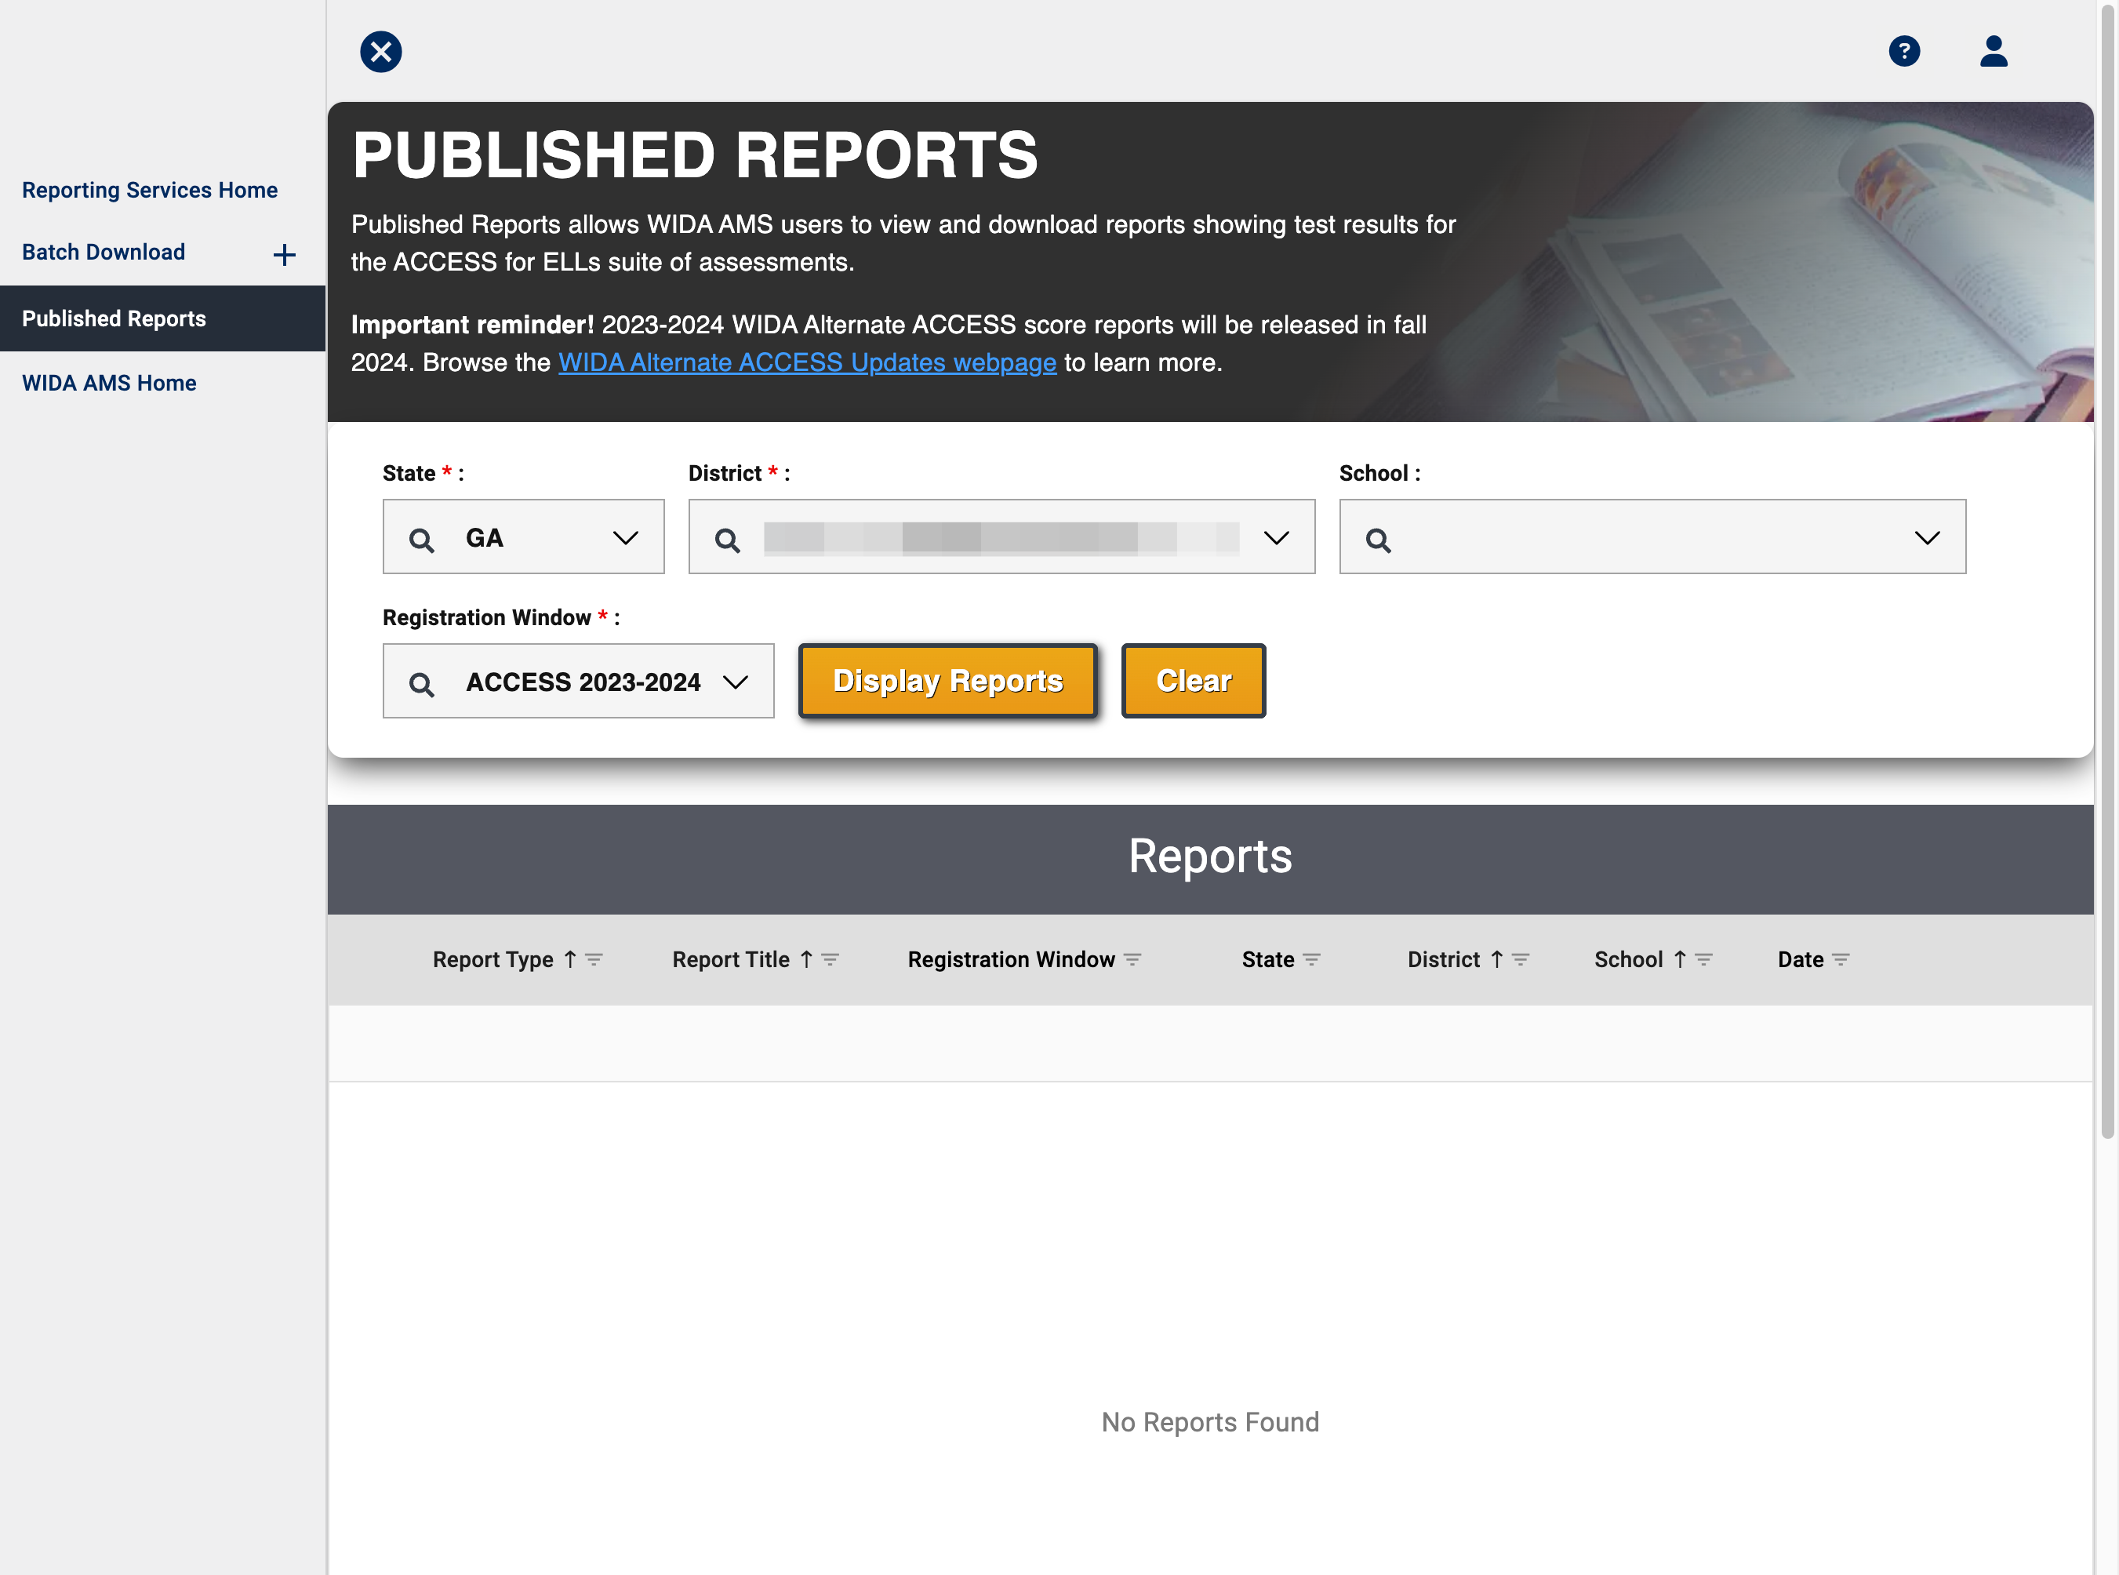Expand the State dropdown chevron

tap(625, 538)
